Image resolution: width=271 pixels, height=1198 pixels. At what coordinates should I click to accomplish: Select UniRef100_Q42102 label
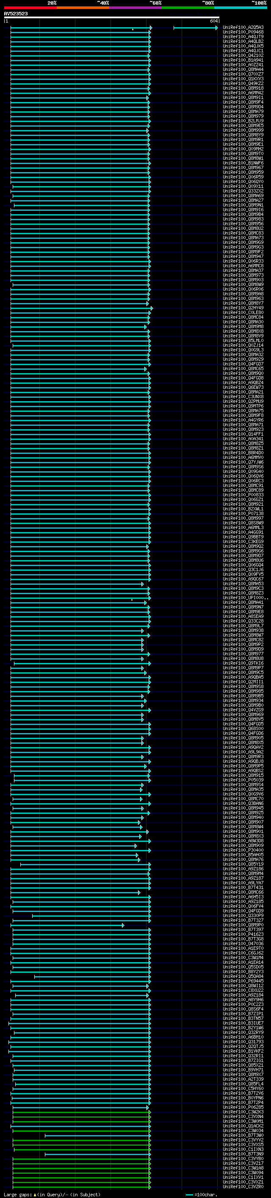[243, 56]
